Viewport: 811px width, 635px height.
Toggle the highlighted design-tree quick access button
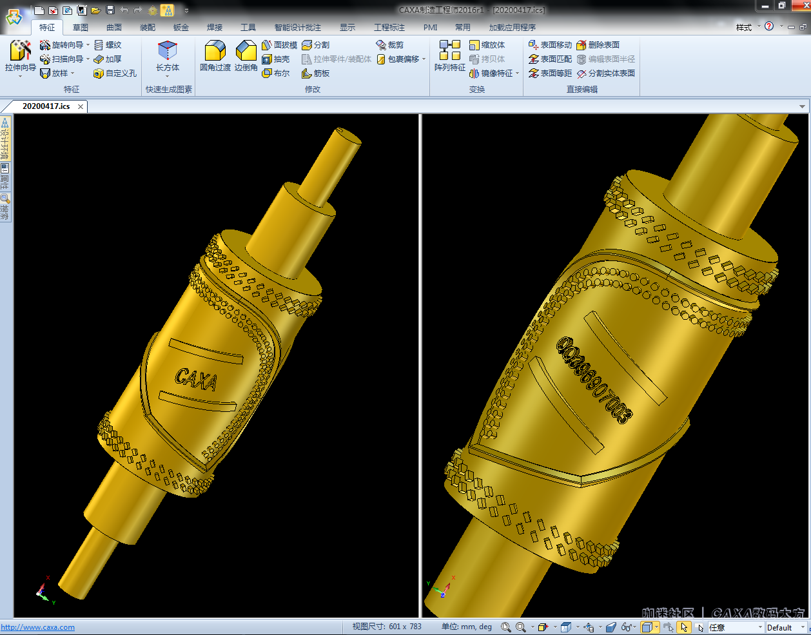coord(167,10)
